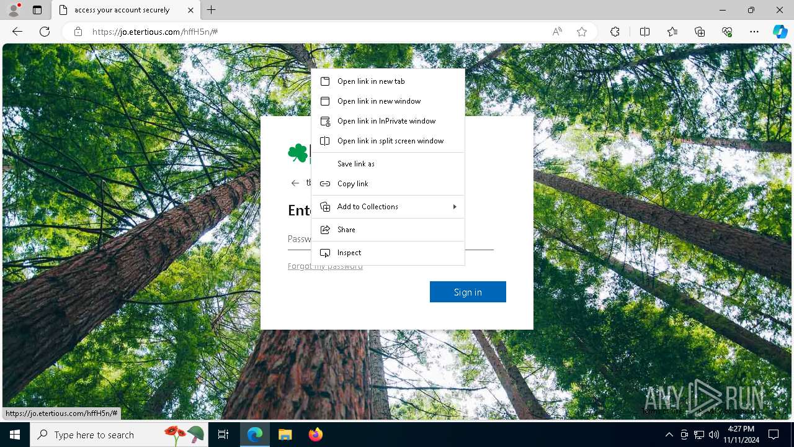Toggle split screen view icon

pos(645,32)
